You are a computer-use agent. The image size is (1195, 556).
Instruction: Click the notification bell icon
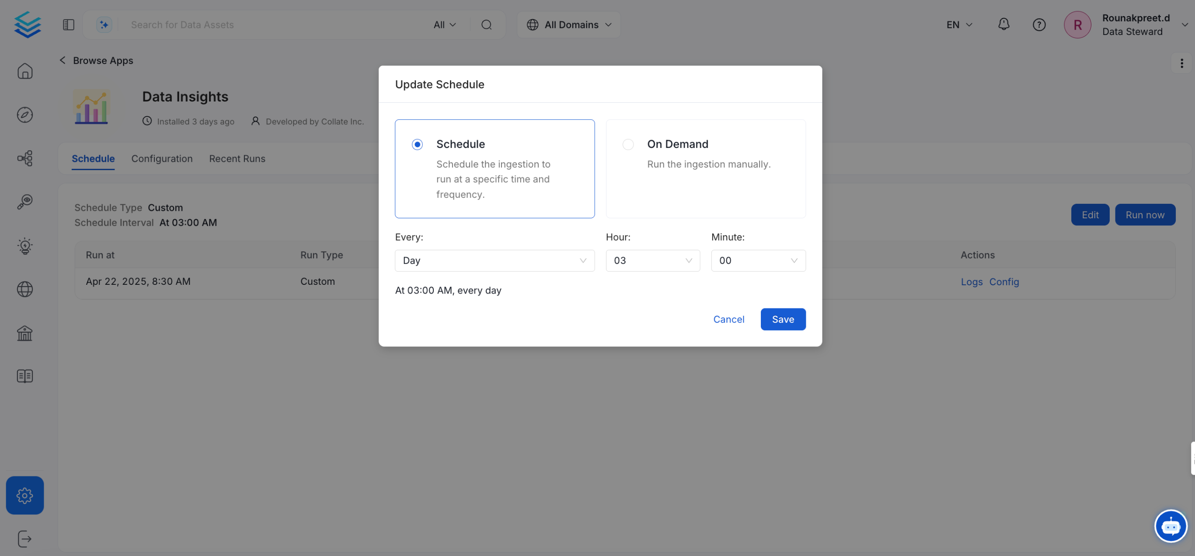(x=1003, y=24)
